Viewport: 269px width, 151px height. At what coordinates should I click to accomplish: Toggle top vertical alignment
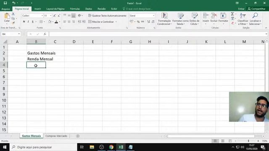(65, 16)
